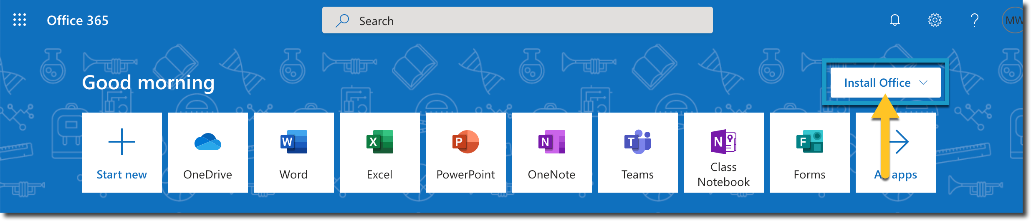Launch the Excel app

coord(380,153)
